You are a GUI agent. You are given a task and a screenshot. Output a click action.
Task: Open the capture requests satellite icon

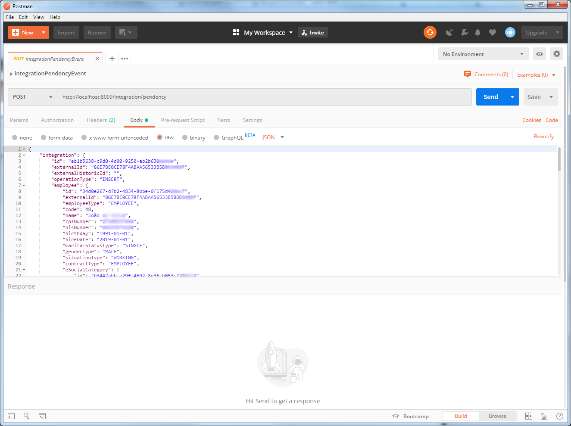449,32
